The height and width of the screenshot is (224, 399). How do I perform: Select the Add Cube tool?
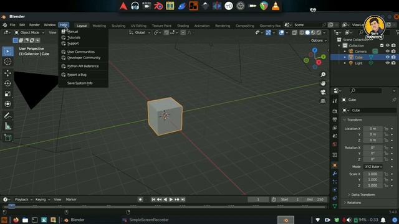[7, 138]
